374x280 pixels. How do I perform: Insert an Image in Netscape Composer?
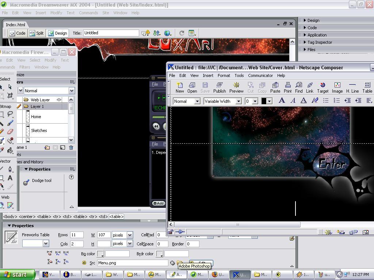[x=337, y=87]
